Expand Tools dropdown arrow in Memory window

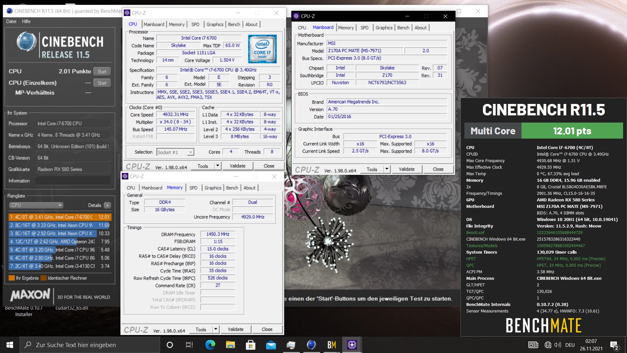(216, 329)
